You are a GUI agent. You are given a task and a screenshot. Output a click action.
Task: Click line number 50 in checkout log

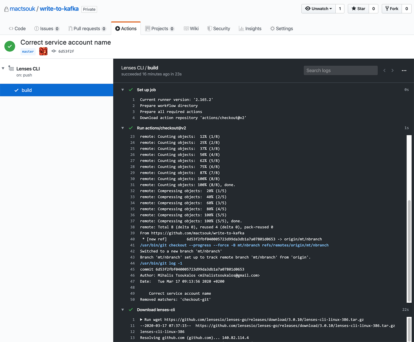pos(132,300)
